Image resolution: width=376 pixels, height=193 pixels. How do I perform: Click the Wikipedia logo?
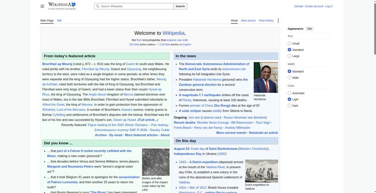(x=62, y=6)
